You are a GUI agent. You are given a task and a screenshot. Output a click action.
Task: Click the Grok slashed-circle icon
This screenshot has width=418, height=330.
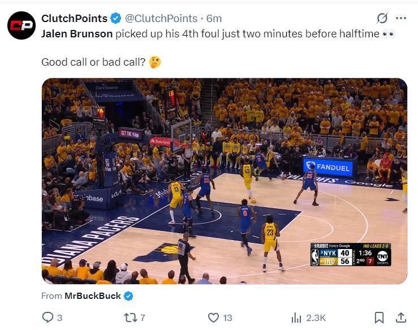382,18
